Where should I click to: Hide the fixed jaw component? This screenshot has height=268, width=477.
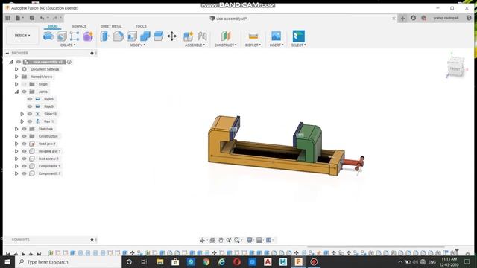24,144
